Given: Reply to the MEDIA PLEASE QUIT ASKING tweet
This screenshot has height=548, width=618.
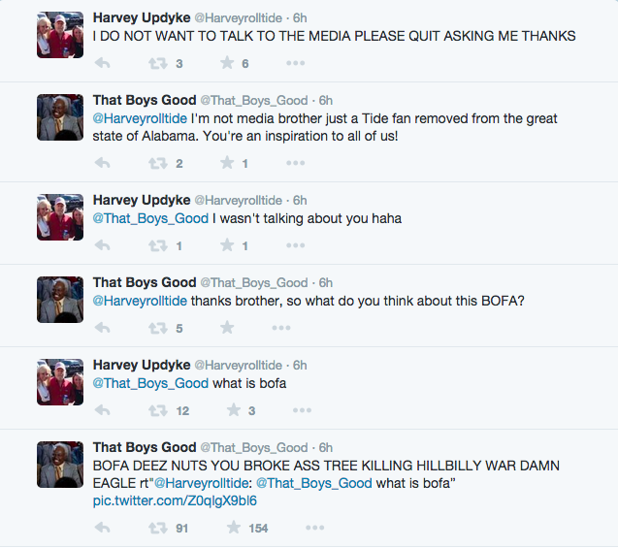Looking at the screenshot, I should tap(103, 63).
